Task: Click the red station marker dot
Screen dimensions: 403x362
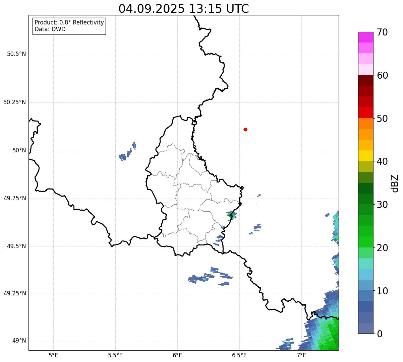Action: click(245, 129)
